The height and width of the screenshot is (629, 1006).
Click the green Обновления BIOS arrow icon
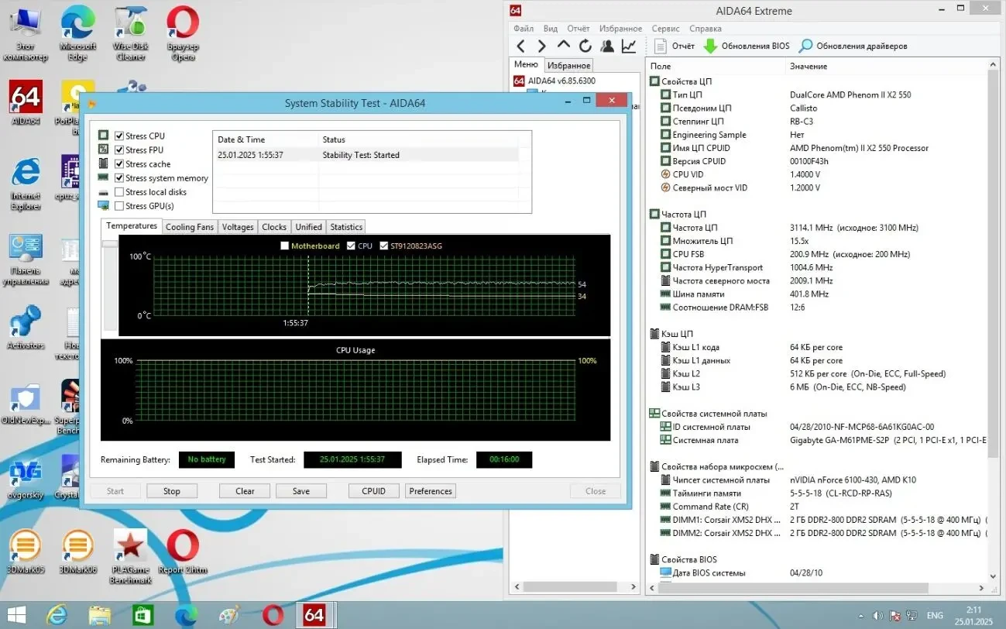(711, 45)
